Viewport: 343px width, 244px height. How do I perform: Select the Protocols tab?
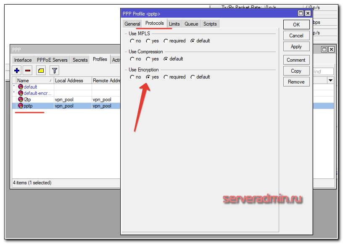155,23
